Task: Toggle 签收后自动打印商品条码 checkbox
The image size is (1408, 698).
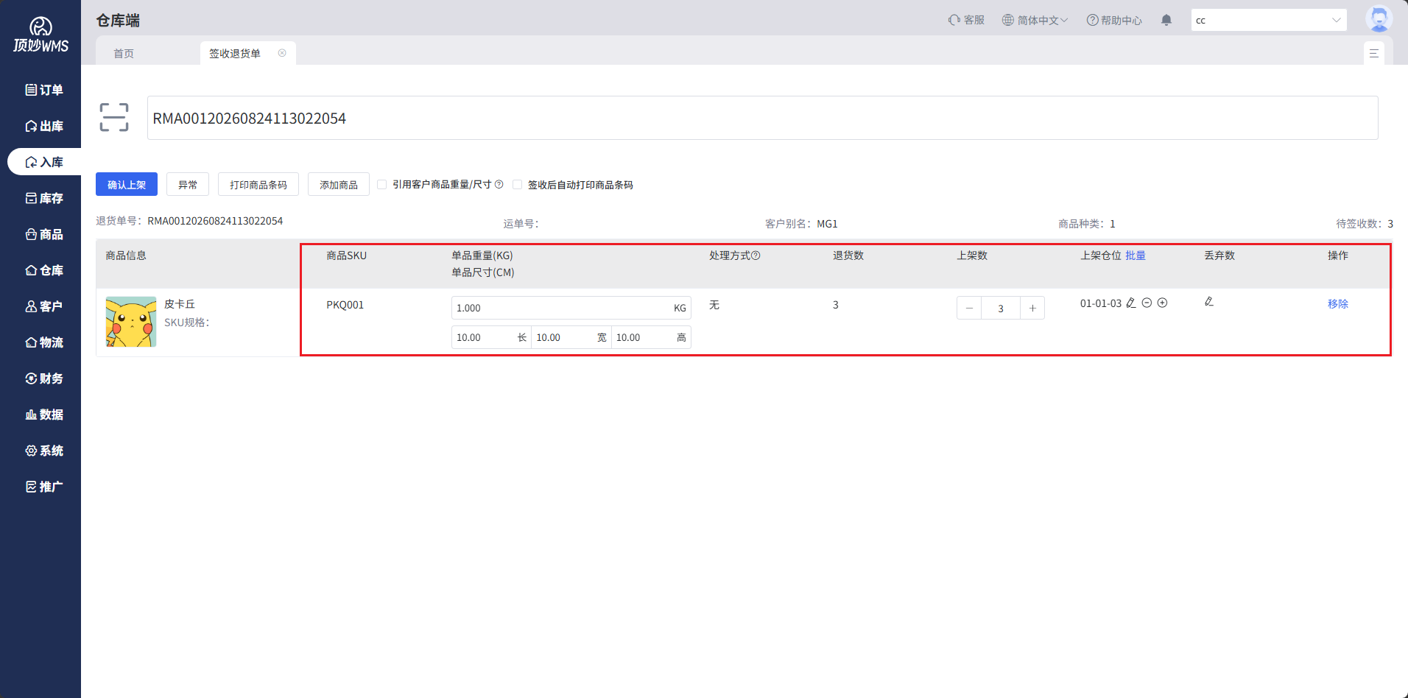Action: click(517, 184)
